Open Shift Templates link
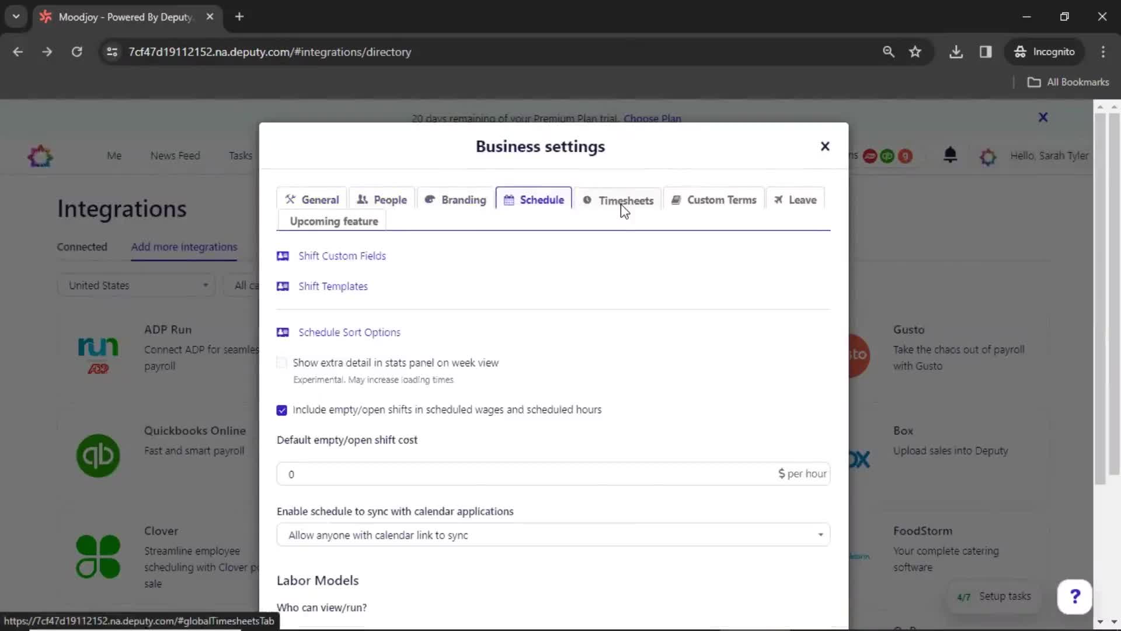Screen dimensions: 1121x631 point(333,286)
